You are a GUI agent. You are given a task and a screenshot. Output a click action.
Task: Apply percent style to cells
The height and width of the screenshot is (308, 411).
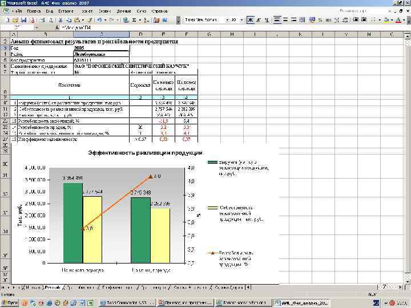coord(320,20)
